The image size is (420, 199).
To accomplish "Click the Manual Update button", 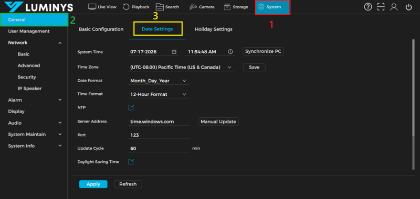I will (x=218, y=121).
